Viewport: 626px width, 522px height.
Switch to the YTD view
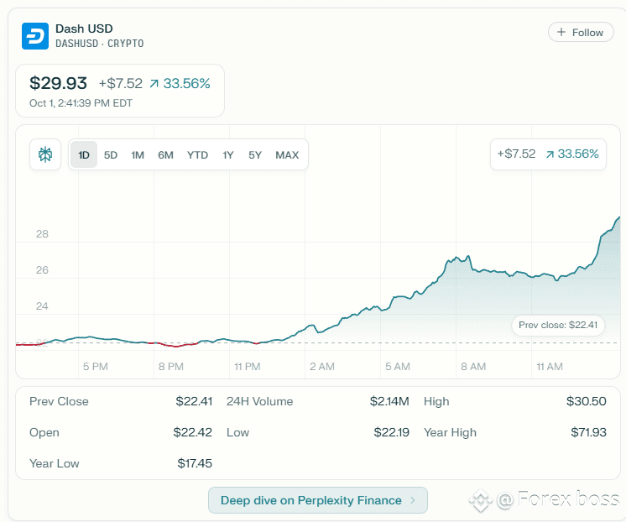197,154
